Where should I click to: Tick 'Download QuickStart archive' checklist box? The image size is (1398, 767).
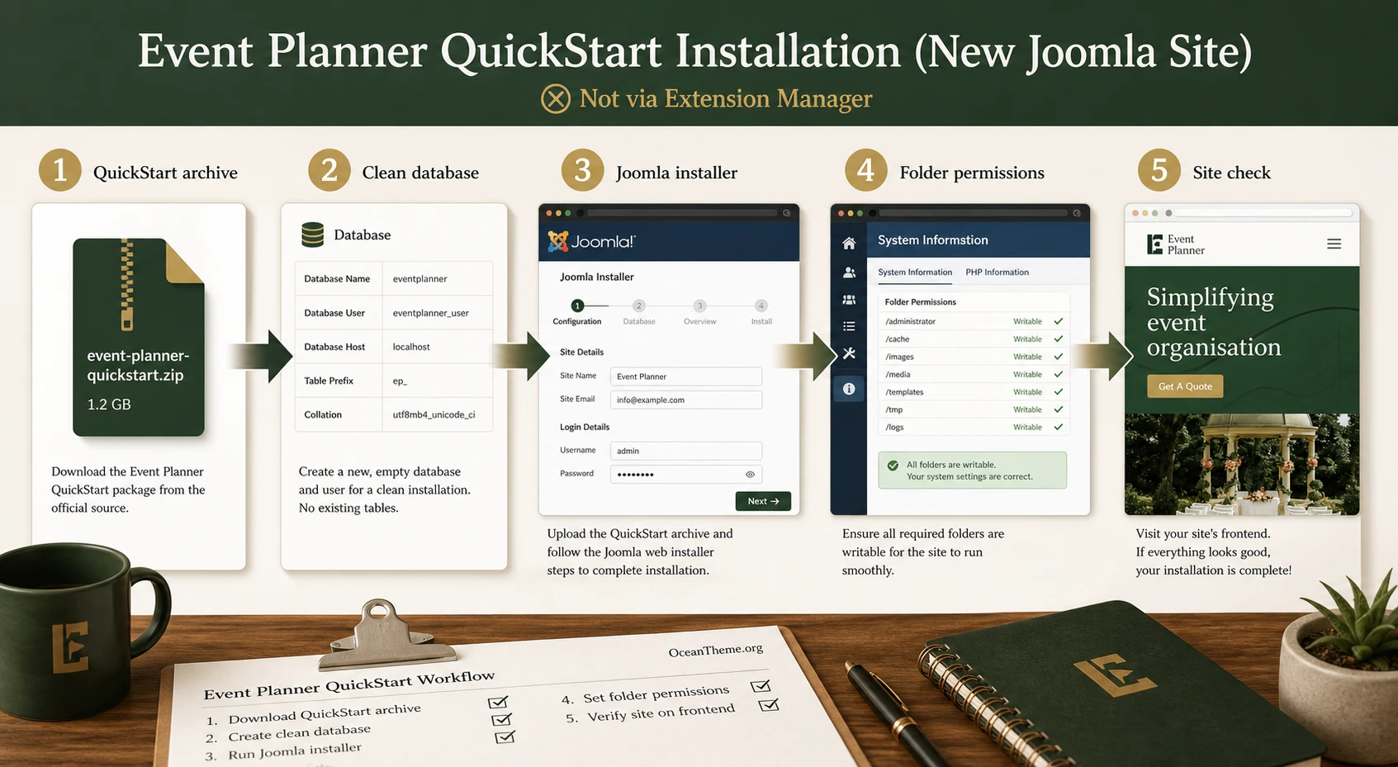pyautogui.click(x=498, y=703)
